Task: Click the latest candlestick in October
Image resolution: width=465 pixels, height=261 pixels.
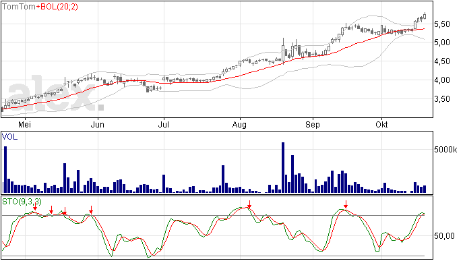Action: pyautogui.click(x=425, y=16)
